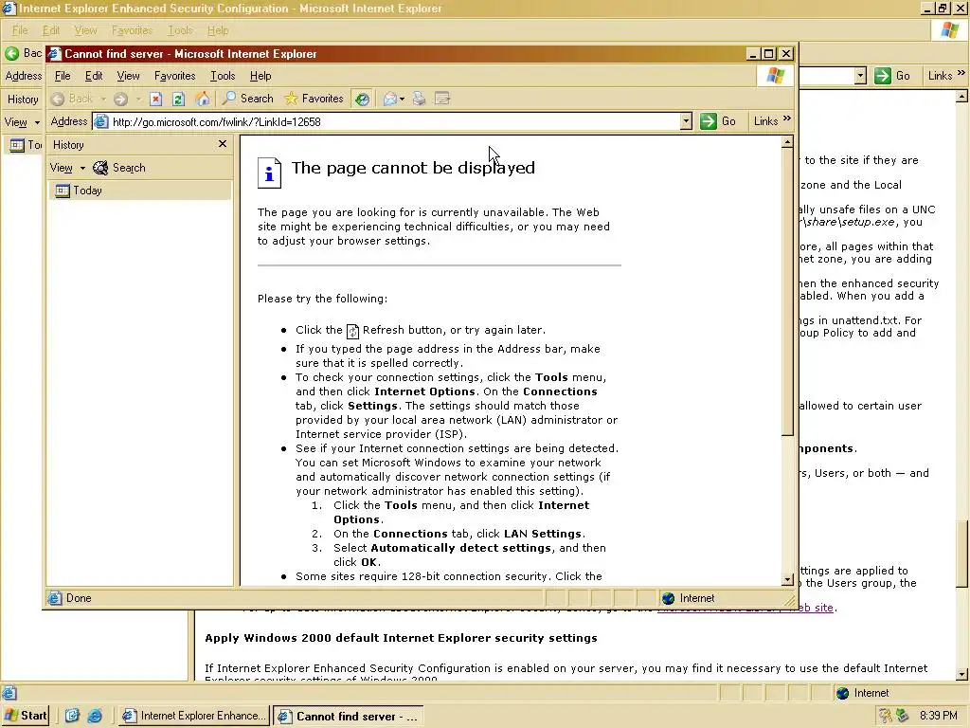Click the page scrollbar up arrow in front window
The width and height of the screenshot is (970, 728).
(787, 142)
